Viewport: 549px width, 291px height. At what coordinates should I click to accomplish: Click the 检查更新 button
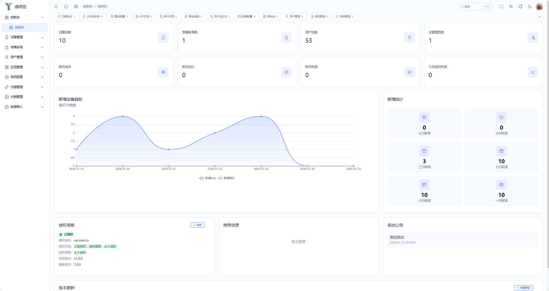coord(523,288)
